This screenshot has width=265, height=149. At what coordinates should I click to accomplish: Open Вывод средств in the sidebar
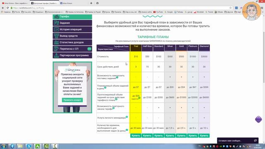(72, 36)
